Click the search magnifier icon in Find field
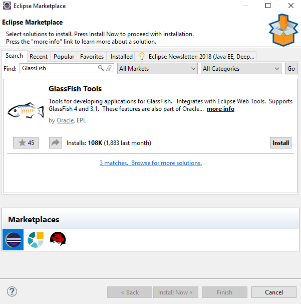Viewport: 301px width, 304px height. (x=101, y=68)
